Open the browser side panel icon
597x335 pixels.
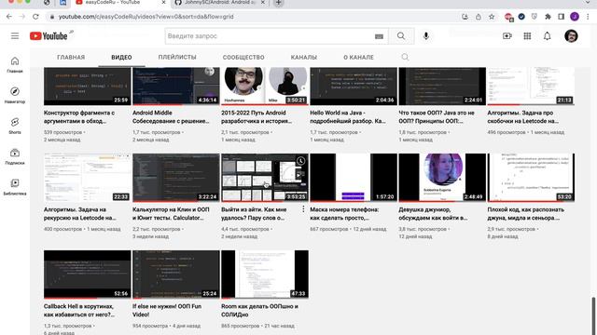coord(562,17)
